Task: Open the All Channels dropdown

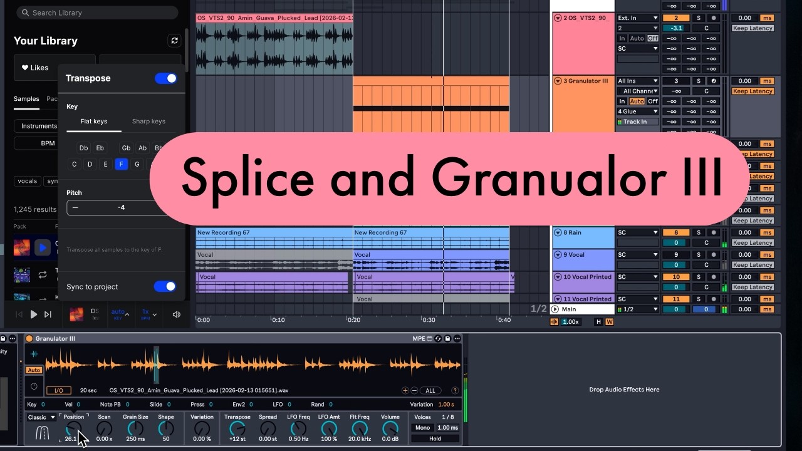Action: 638,91
